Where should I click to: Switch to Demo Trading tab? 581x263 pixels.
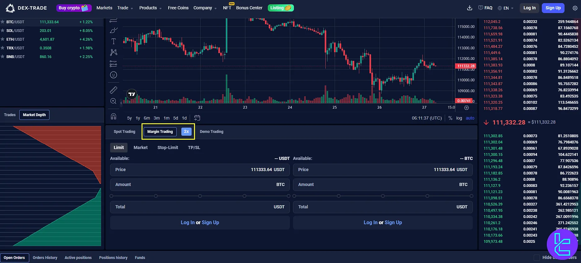click(211, 132)
